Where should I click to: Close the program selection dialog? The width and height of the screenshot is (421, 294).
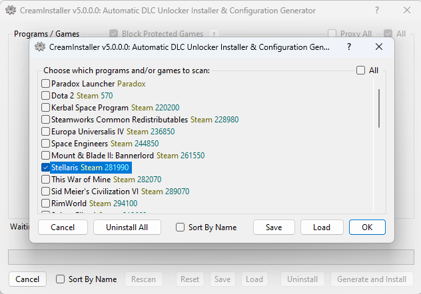378,47
